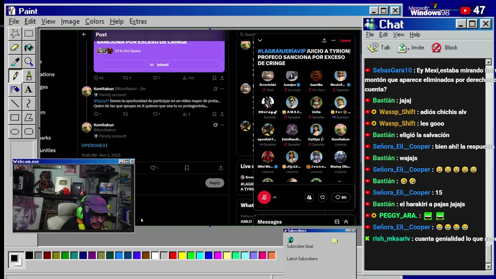Choose the Pencil tool in Paint

[x=15, y=76]
